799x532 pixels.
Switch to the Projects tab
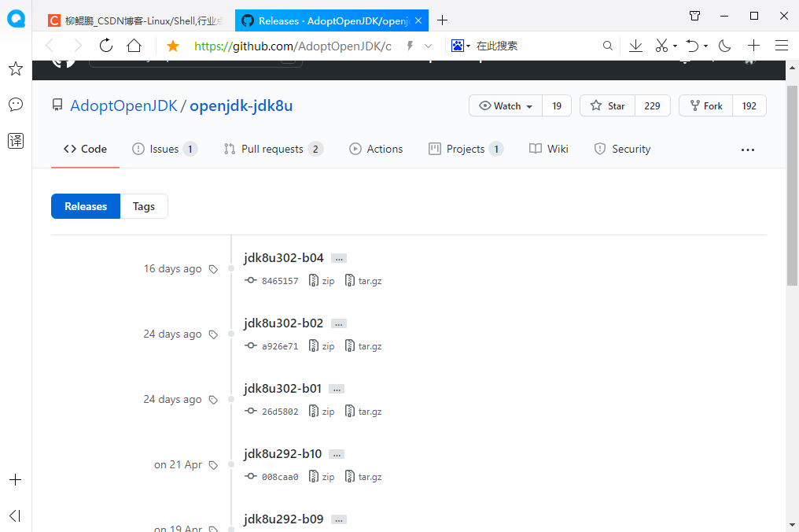tap(466, 149)
